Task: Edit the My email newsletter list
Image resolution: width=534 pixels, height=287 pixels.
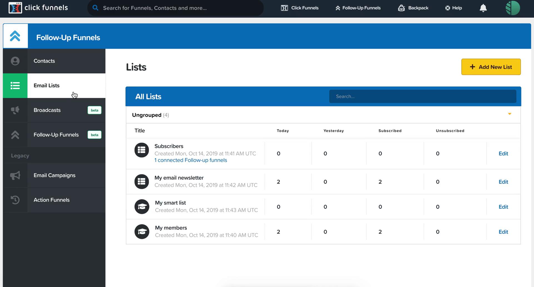Action: (x=503, y=182)
